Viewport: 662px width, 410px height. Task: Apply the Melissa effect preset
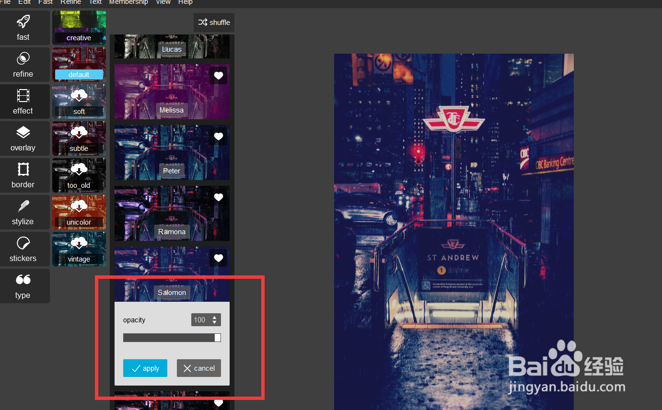[172, 91]
